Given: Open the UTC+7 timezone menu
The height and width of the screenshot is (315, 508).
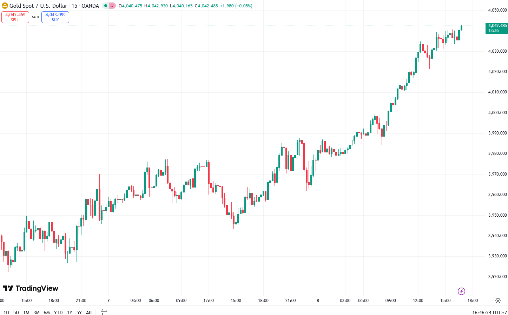Looking at the screenshot, I should tap(489, 313).
